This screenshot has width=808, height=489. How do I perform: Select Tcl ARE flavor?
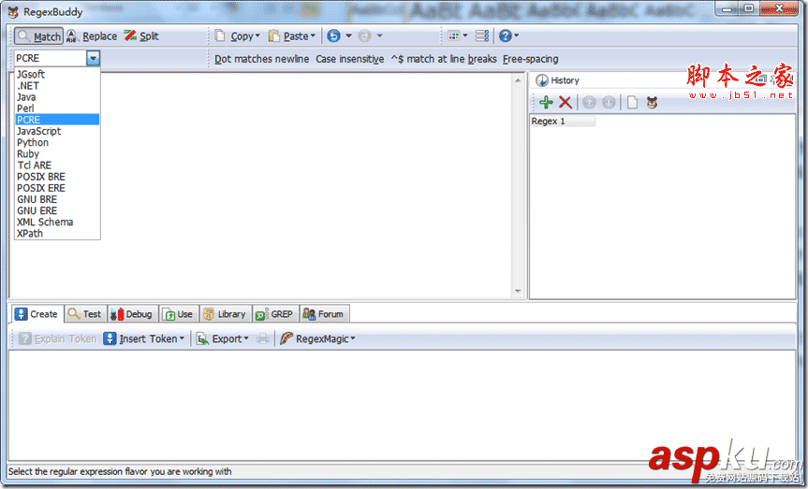pos(57,165)
